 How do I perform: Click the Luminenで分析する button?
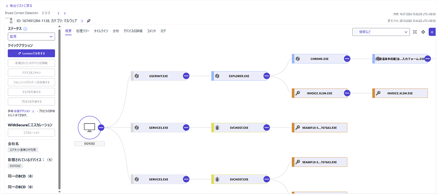pos(31,53)
